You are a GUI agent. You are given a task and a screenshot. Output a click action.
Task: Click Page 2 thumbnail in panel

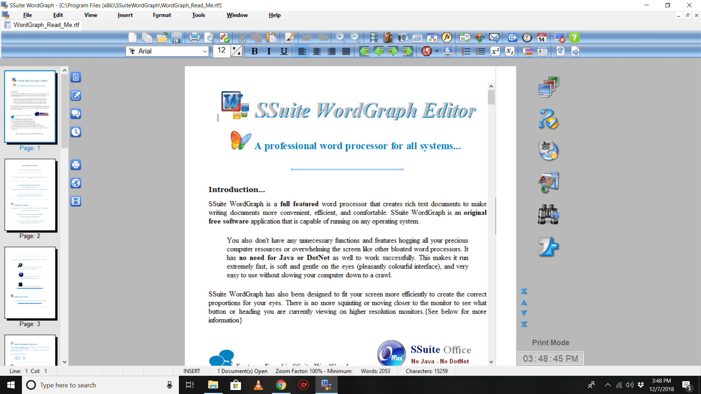[x=31, y=195]
